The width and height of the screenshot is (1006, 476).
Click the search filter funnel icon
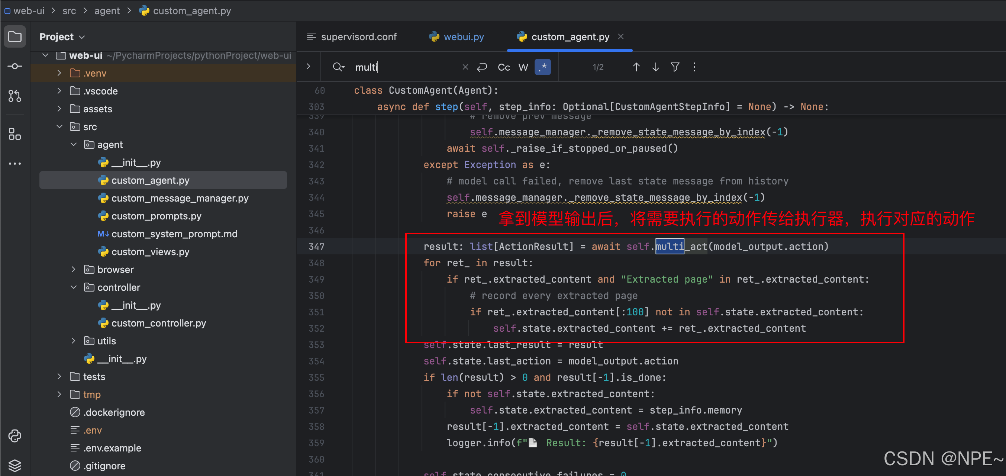(x=675, y=67)
